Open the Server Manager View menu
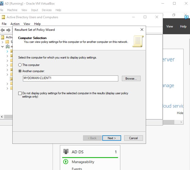The image size is (190, 170). (x=169, y=26)
